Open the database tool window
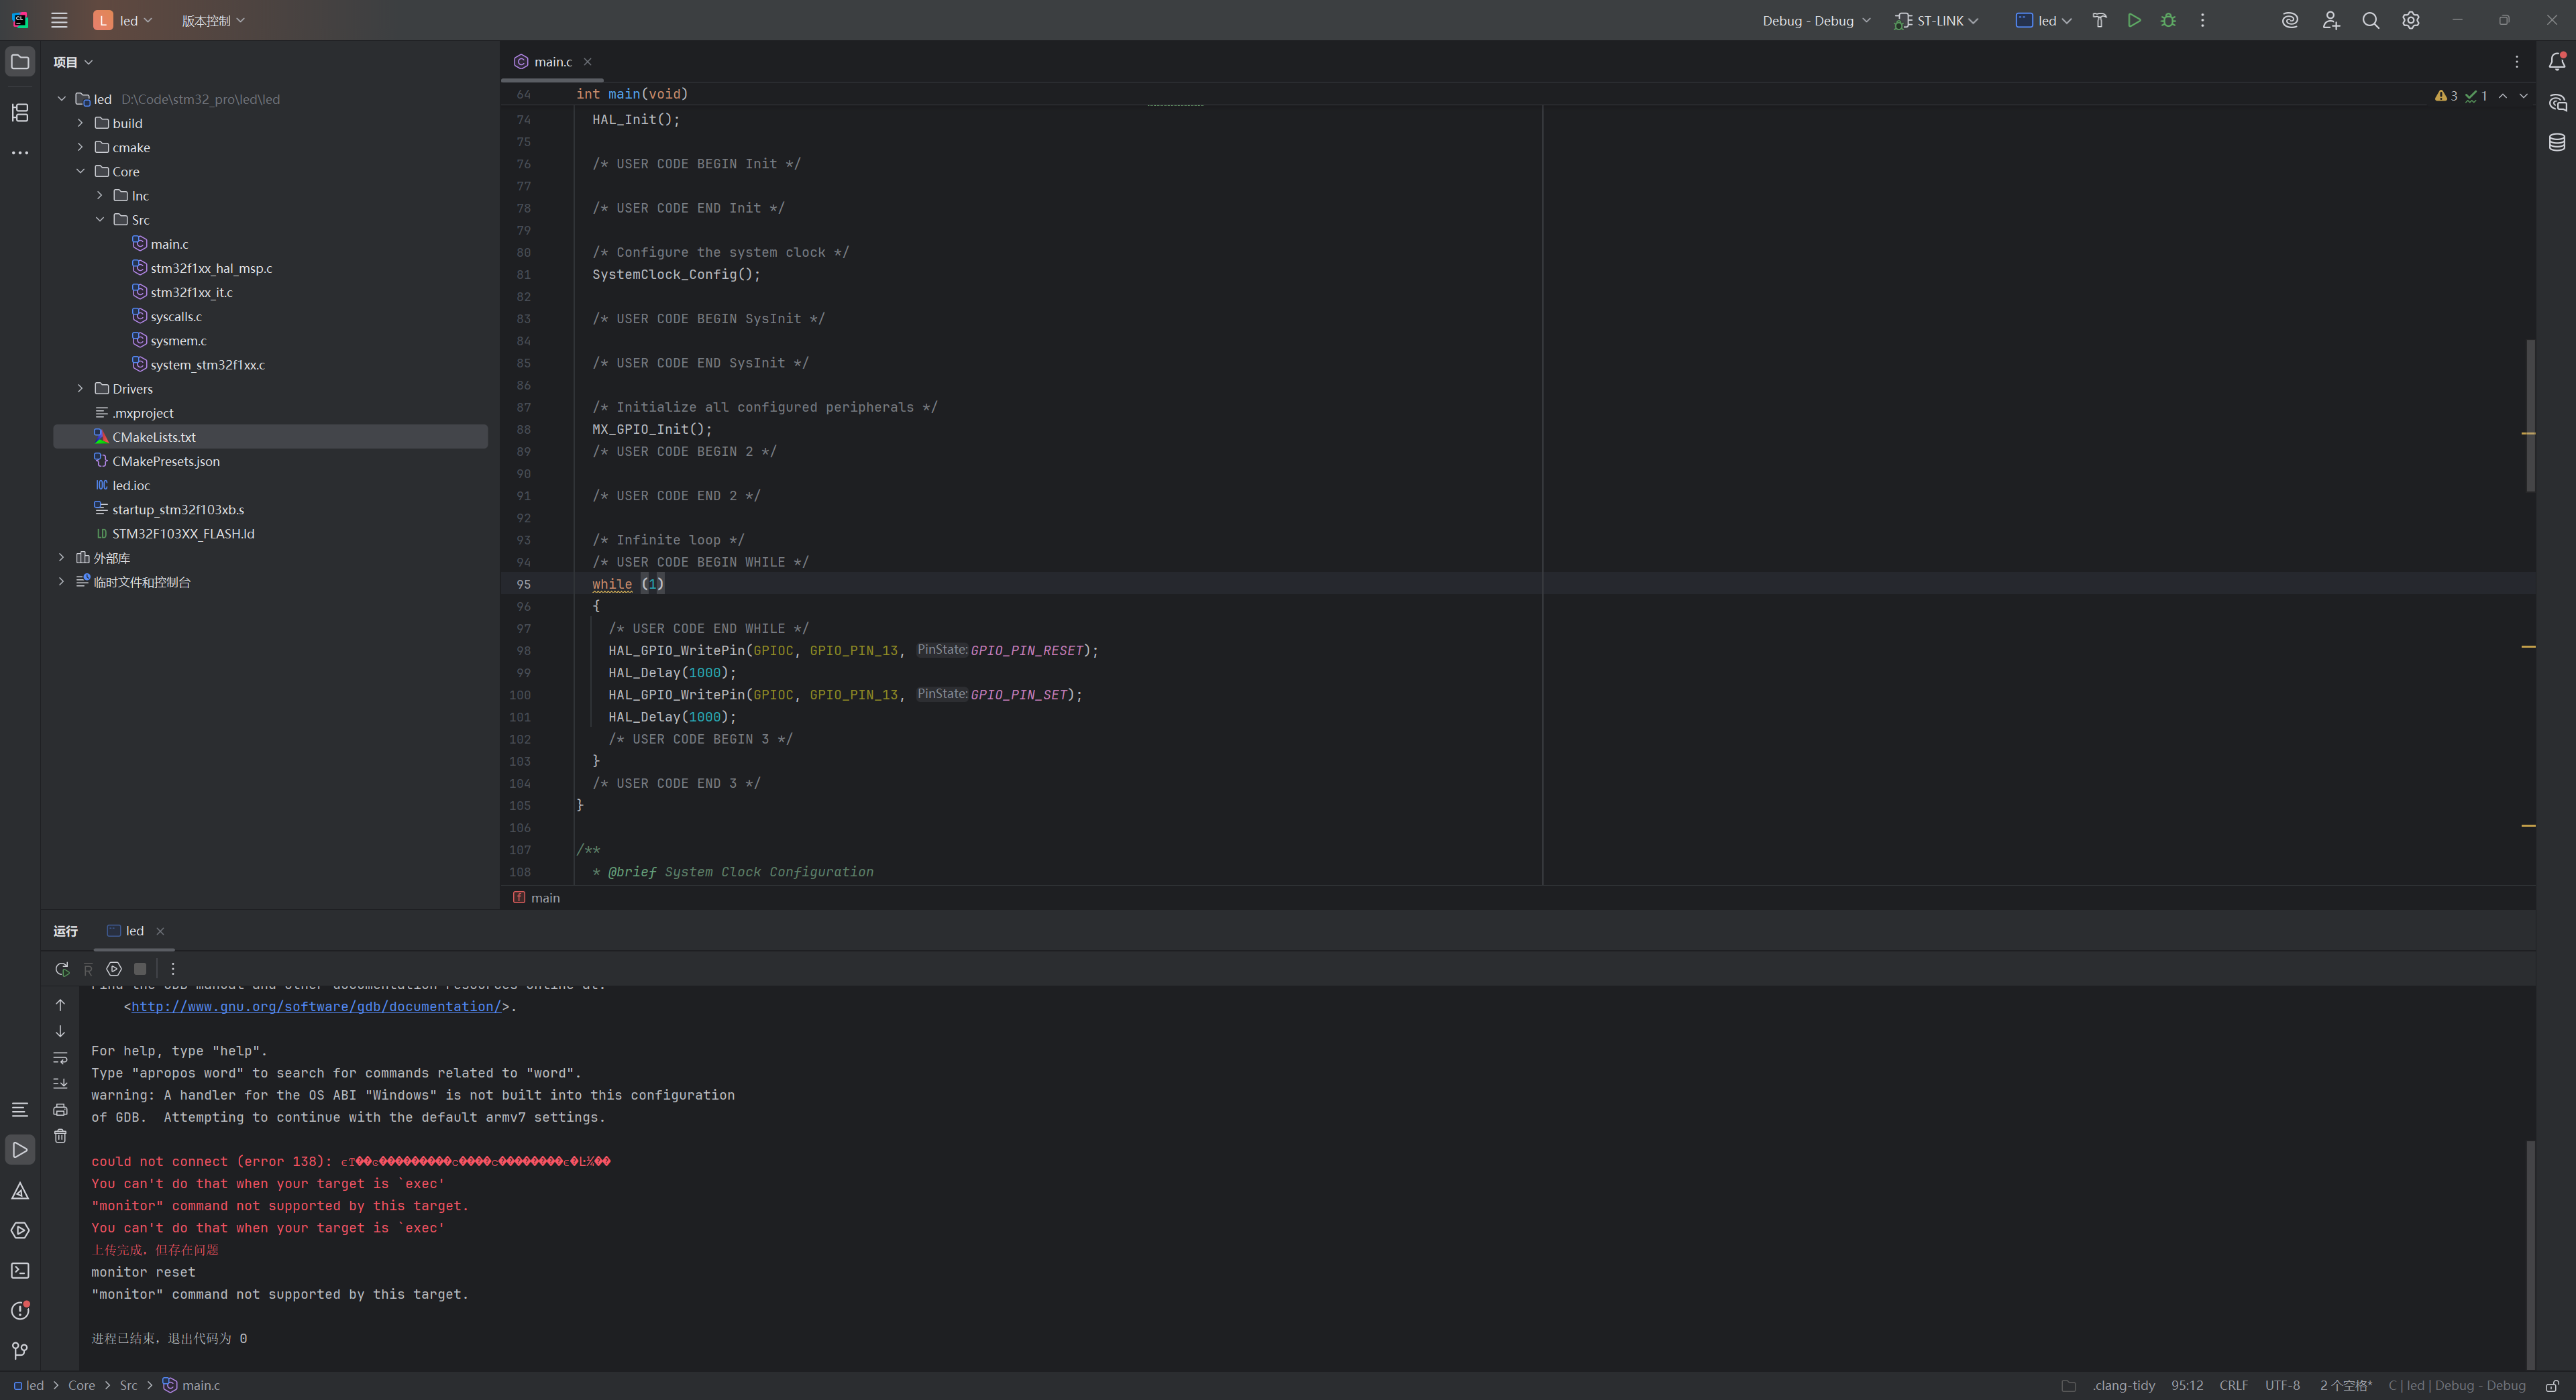 [2557, 142]
